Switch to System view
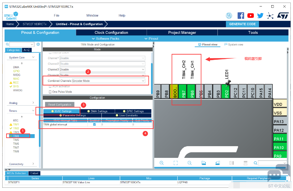This screenshot has height=191, width=293. tap(234, 45)
